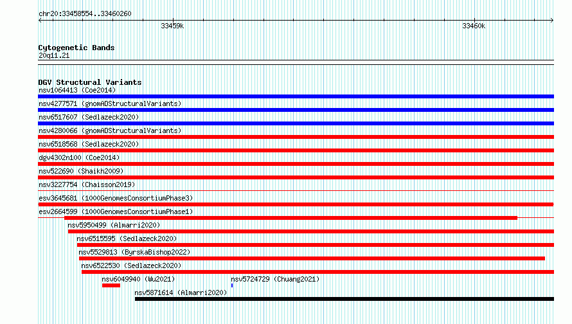Open the esv3645681 (1000GenomesConsortiumPhase3) label

point(116,198)
